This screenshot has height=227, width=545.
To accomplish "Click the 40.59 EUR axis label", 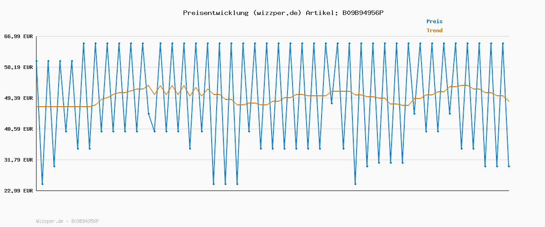I will pyautogui.click(x=18, y=129).
